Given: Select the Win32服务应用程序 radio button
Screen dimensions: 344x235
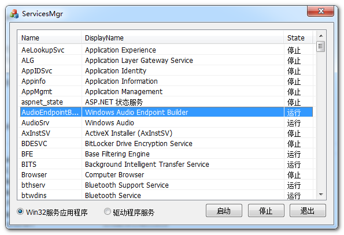Looking at the screenshot, I should click(20, 211).
